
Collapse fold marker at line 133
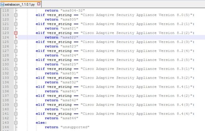pos(16,78)
